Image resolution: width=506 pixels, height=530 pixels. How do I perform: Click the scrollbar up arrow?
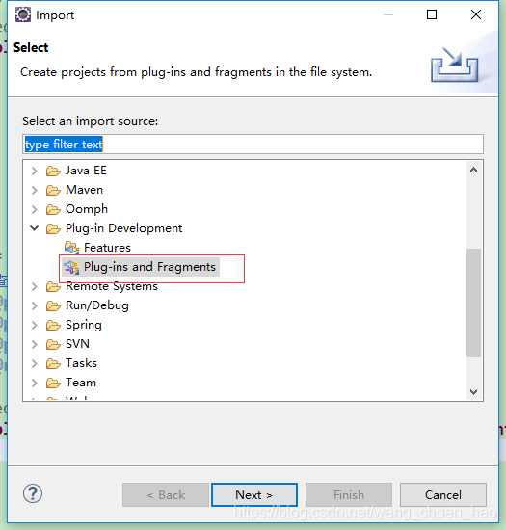(473, 170)
